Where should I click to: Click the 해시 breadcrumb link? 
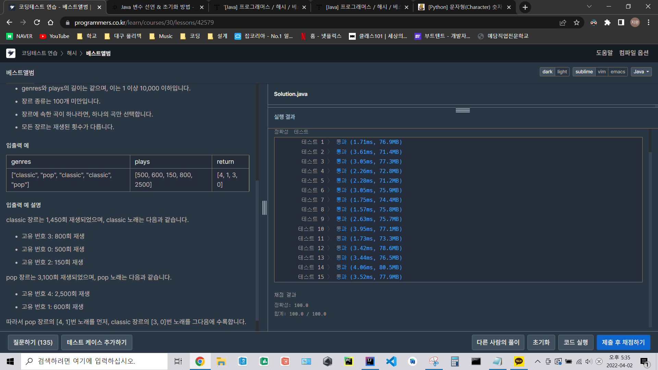pyautogui.click(x=72, y=53)
